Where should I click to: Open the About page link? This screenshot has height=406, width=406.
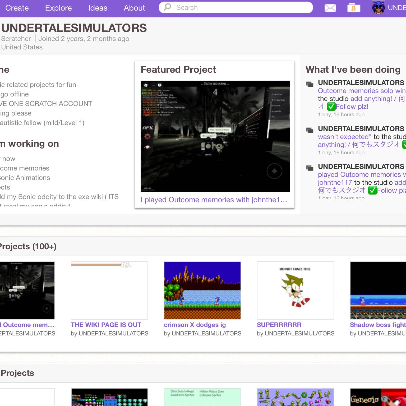click(x=134, y=8)
